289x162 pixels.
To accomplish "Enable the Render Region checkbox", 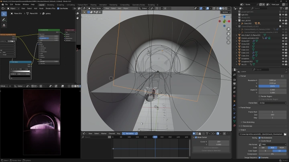I will click(x=259, y=96).
